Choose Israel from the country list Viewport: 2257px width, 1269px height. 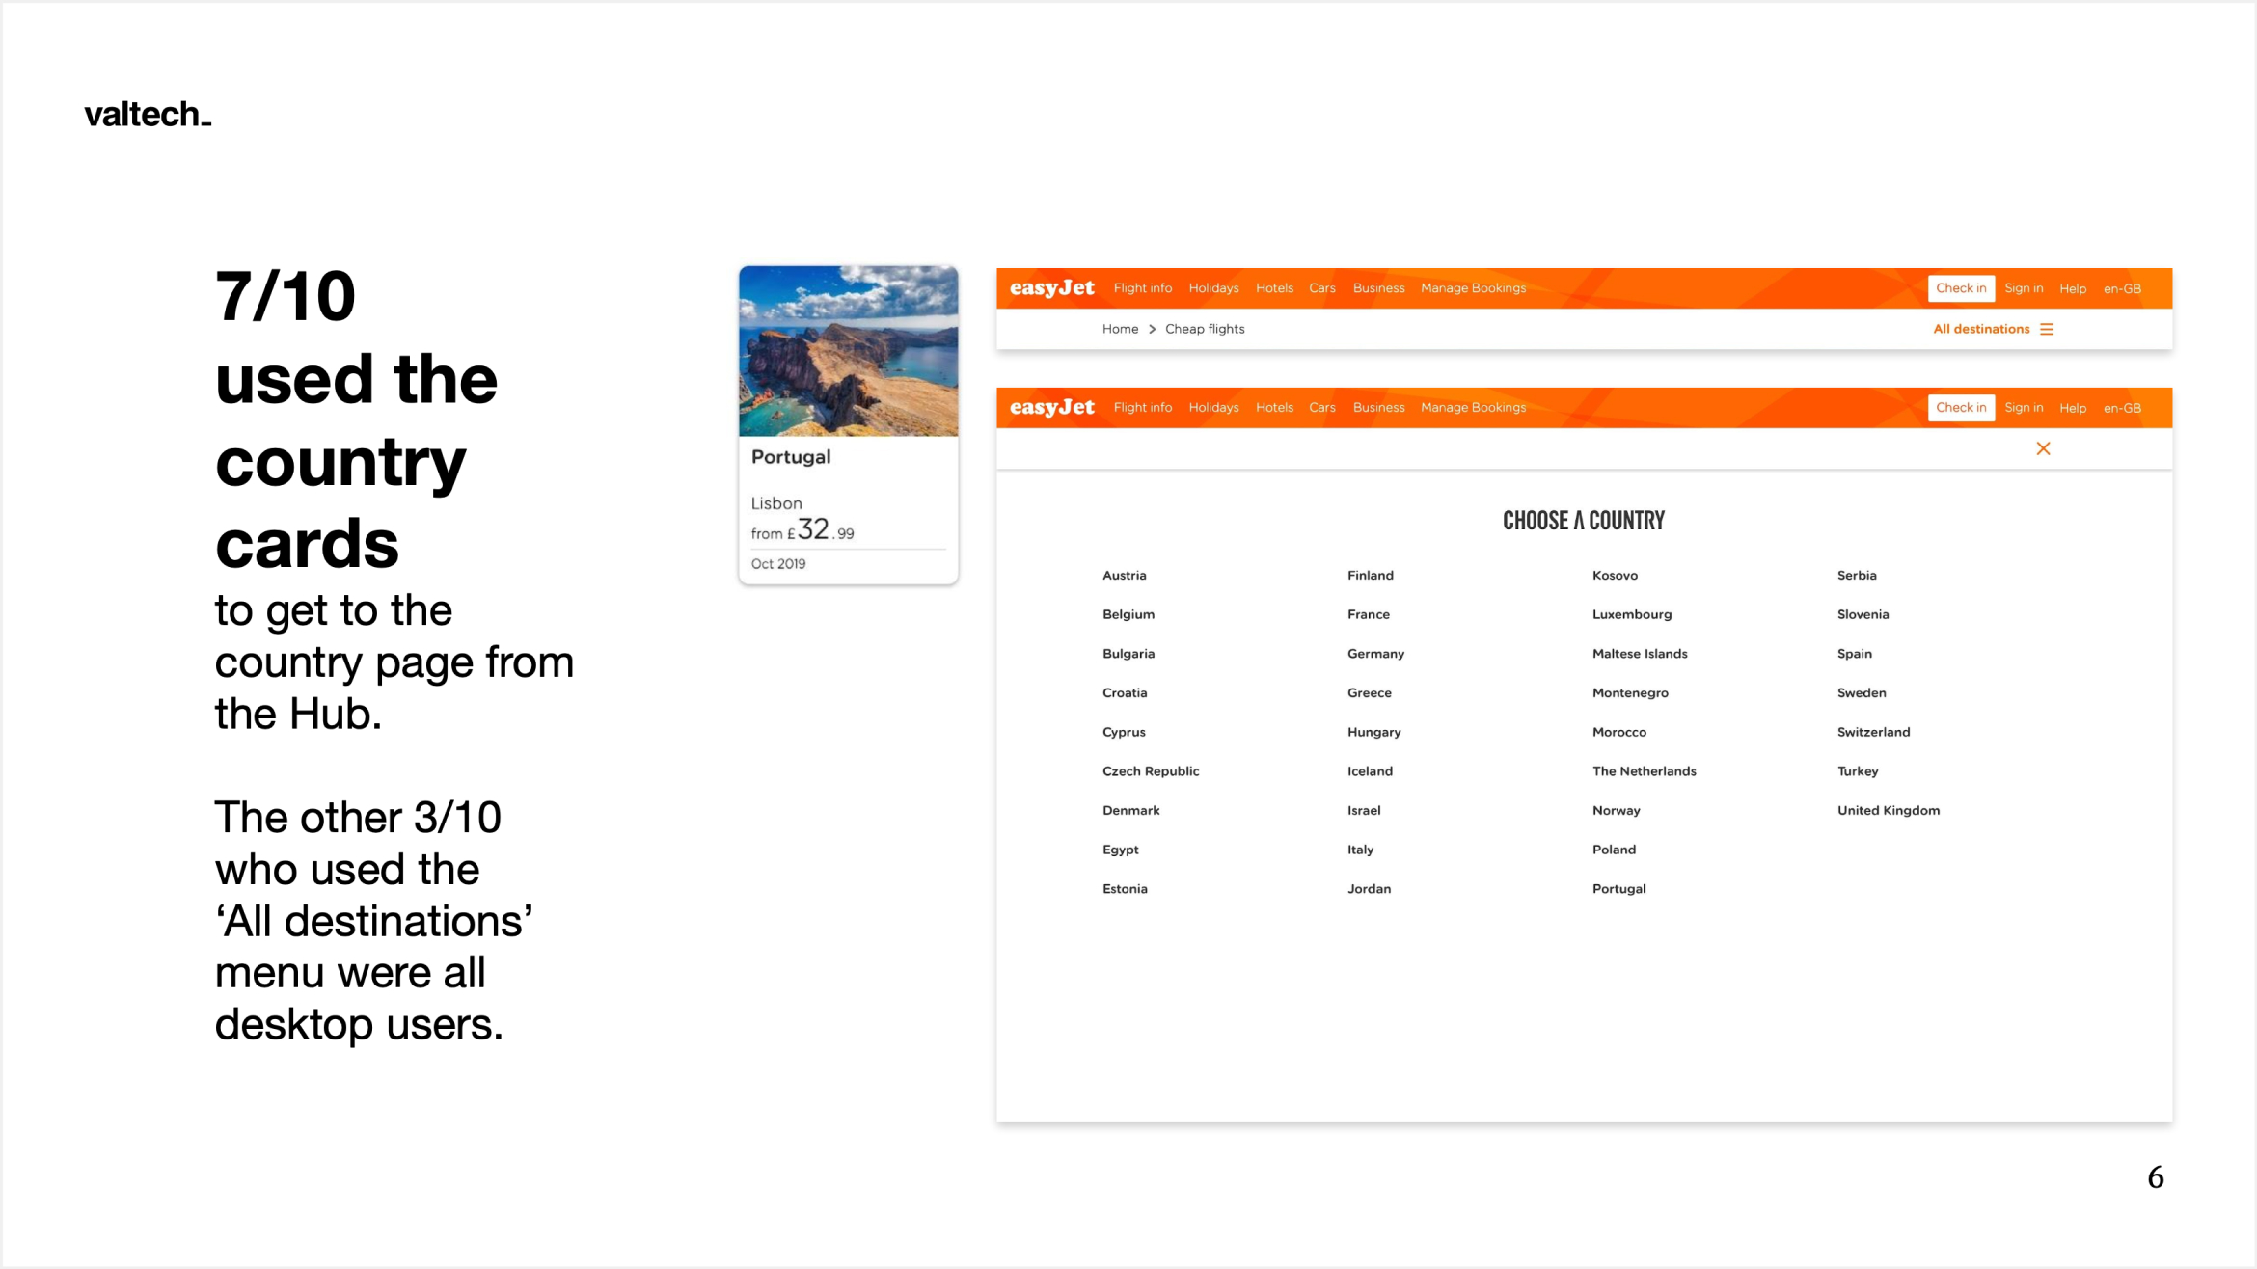tap(1364, 811)
